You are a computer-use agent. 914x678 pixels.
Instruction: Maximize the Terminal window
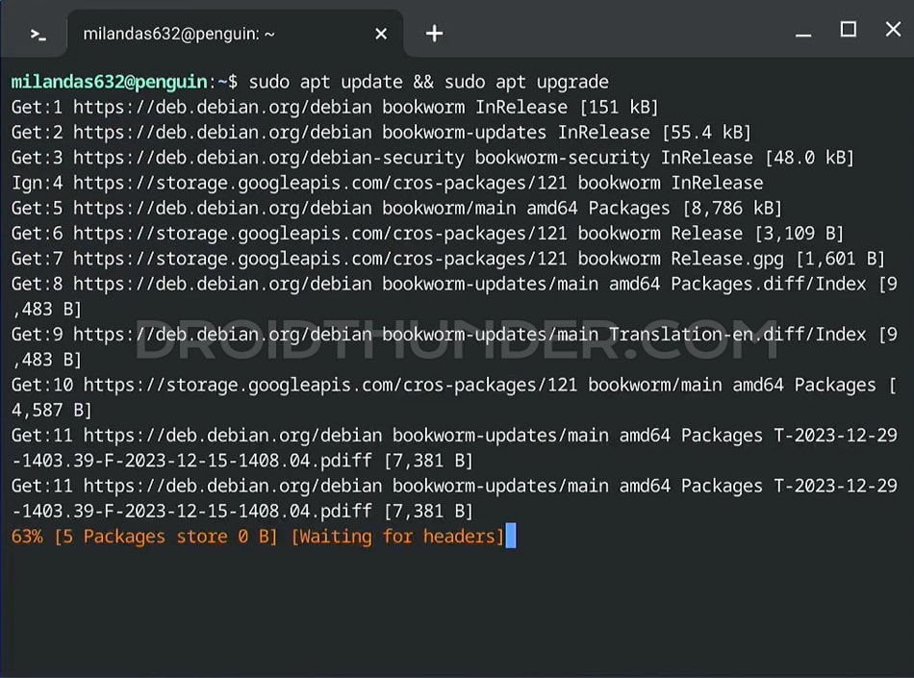849,29
